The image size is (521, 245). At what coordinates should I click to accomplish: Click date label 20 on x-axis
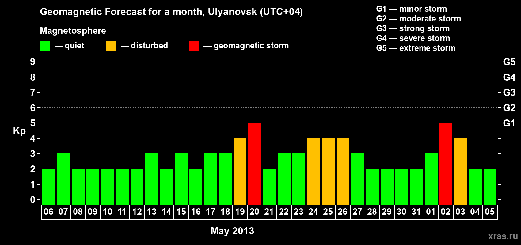coord(254,212)
